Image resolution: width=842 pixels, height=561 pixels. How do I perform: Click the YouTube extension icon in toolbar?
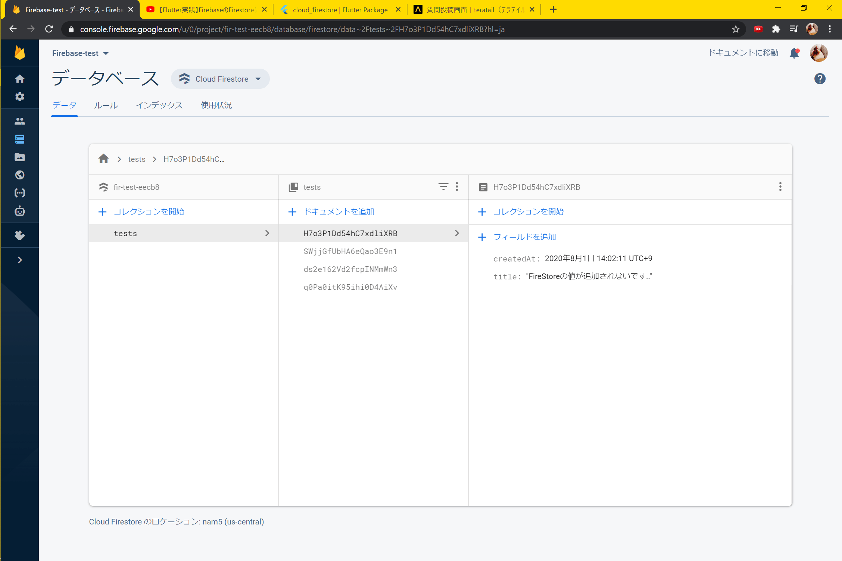(x=758, y=29)
